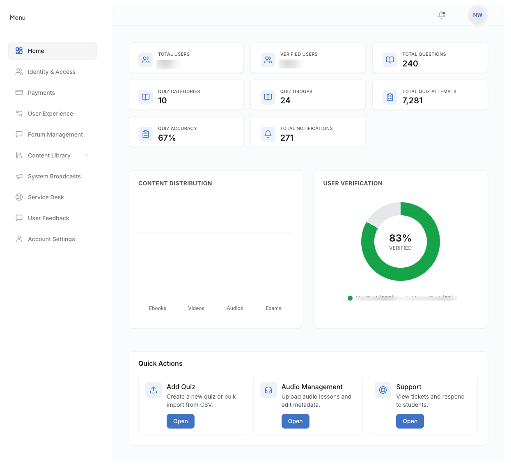Click the Total Quiz Attempts clipboard icon
The height and width of the screenshot is (472, 511).
tap(390, 97)
